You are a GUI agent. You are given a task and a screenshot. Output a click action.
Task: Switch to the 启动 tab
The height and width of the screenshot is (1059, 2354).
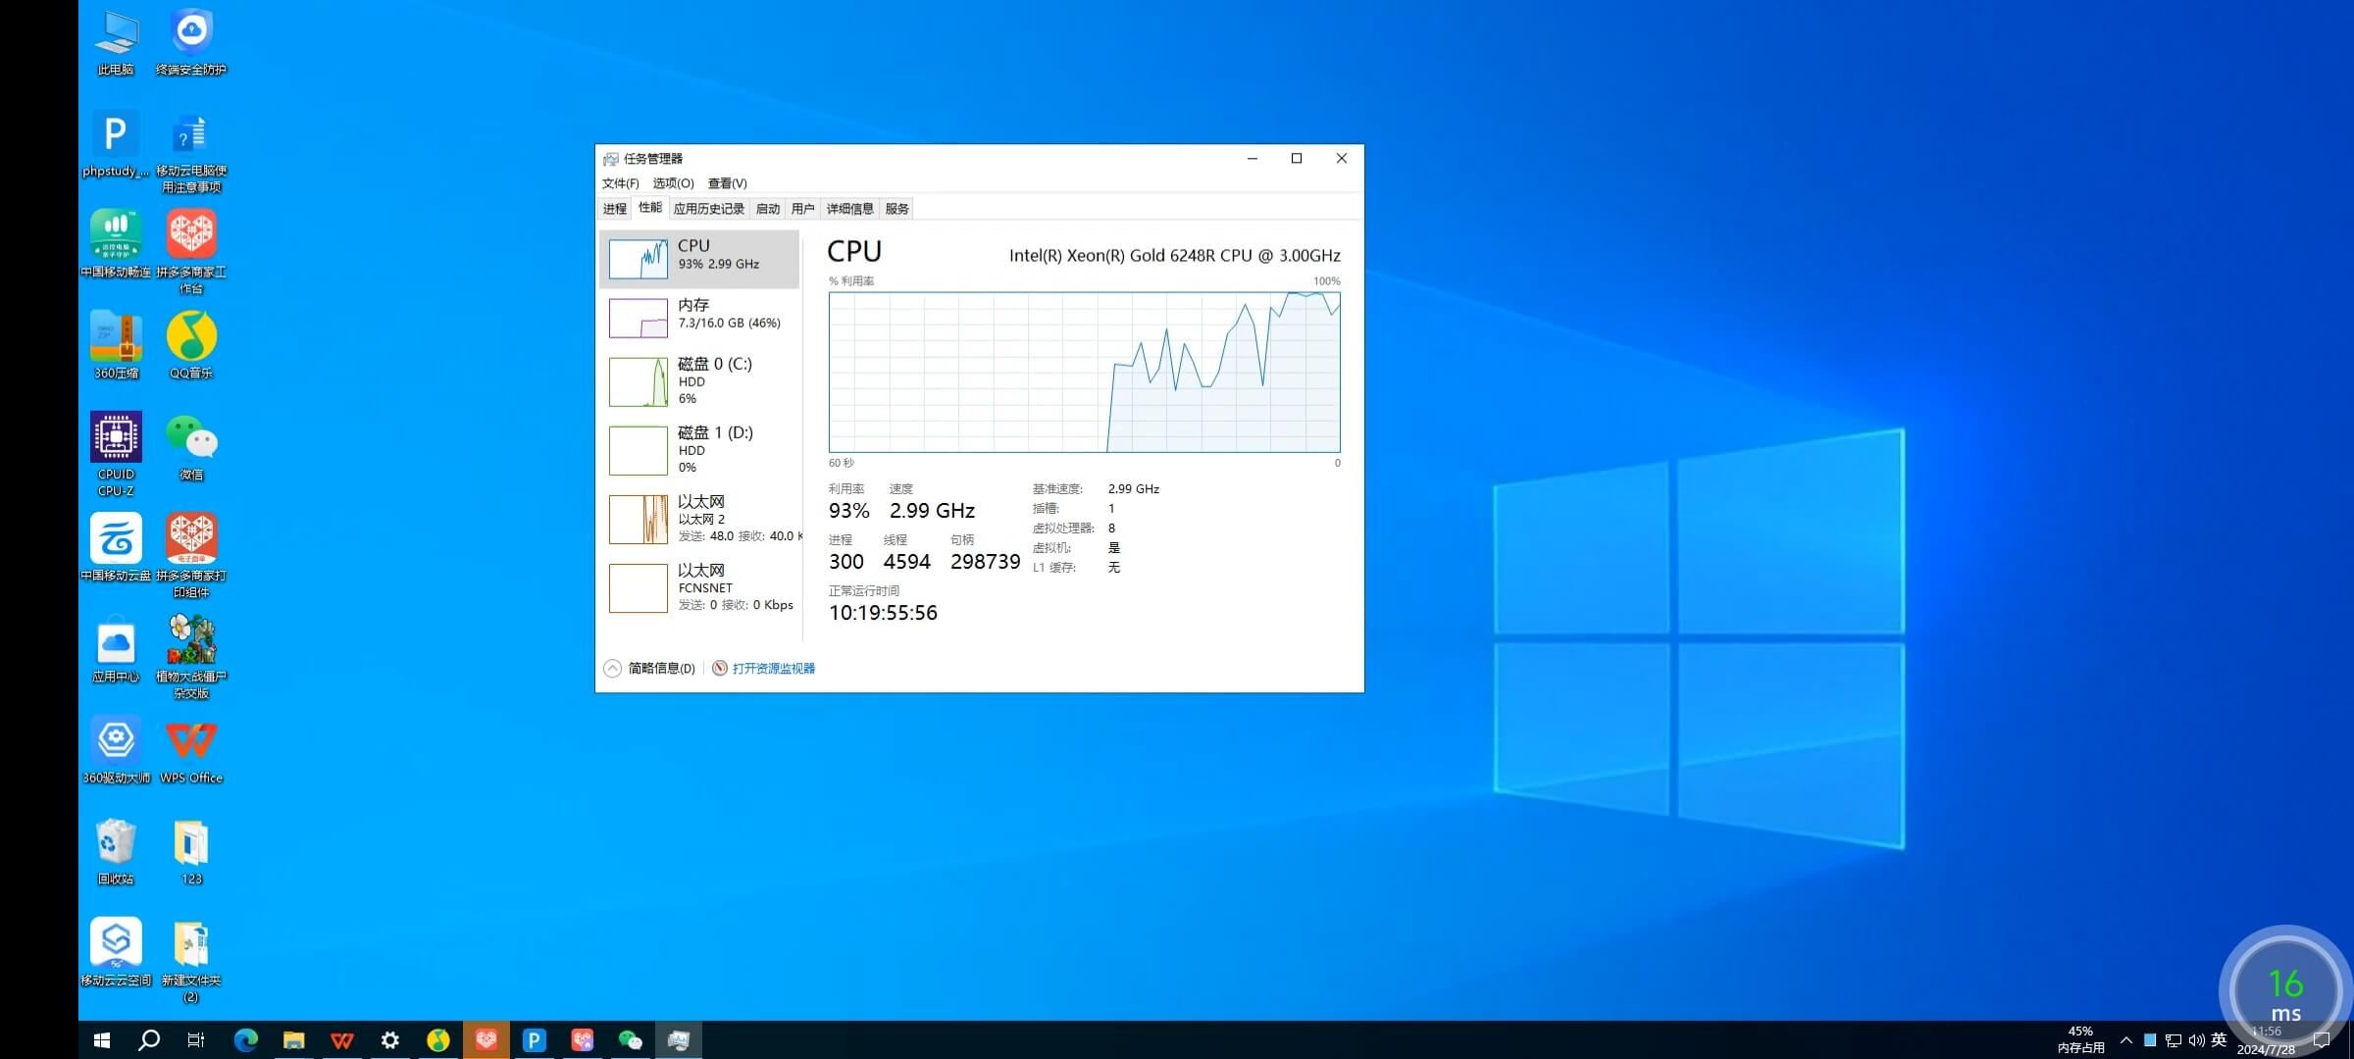click(768, 209)
